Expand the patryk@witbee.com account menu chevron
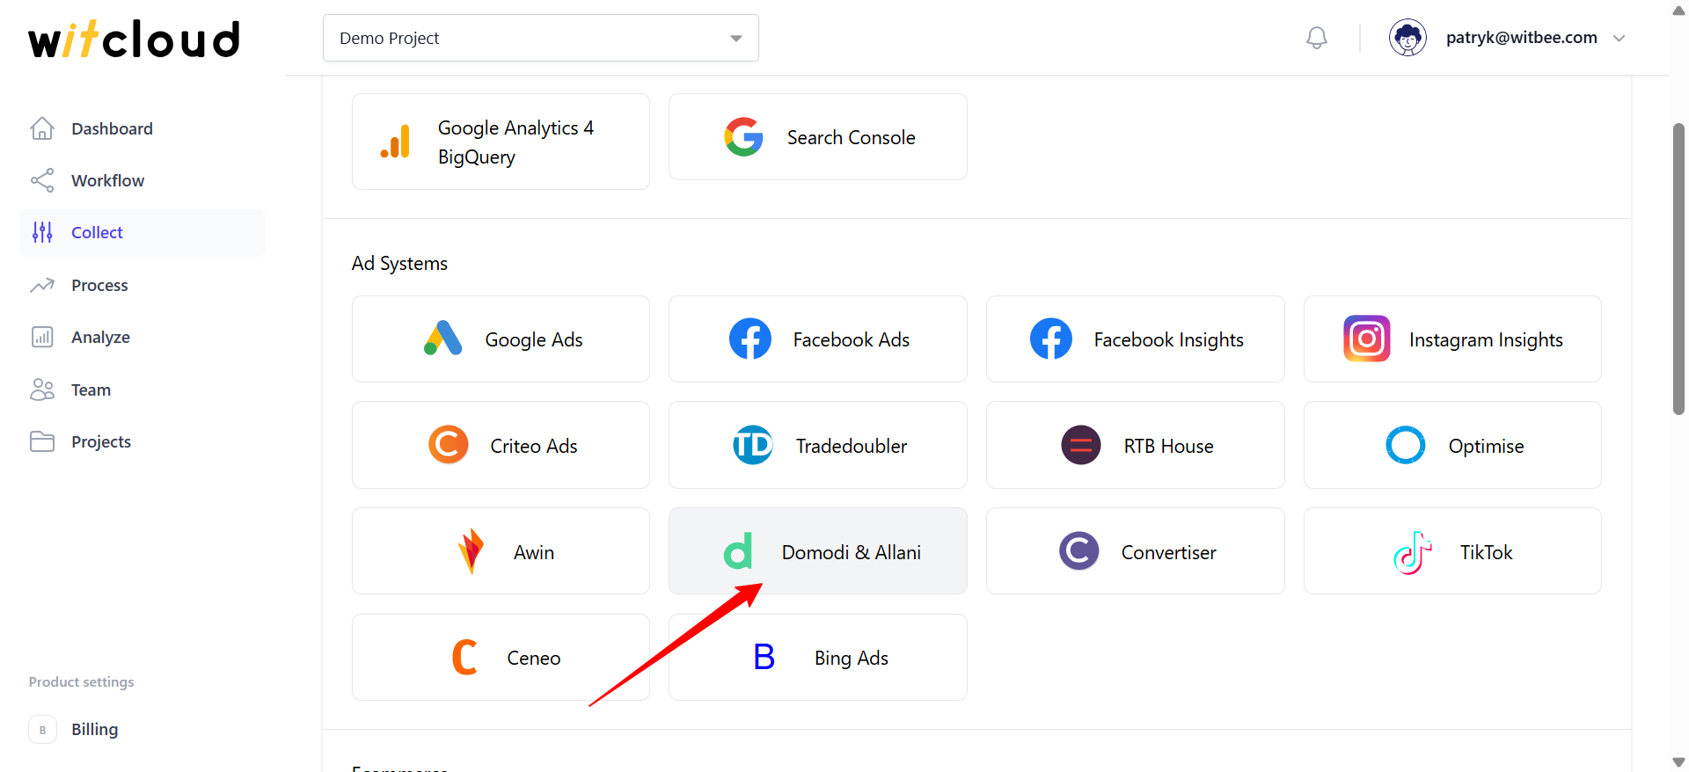This screenshot has height=772, width=1689. [x=1619, y=39]
